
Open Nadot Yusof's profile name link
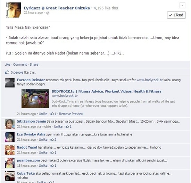click(x=27, y=148)
